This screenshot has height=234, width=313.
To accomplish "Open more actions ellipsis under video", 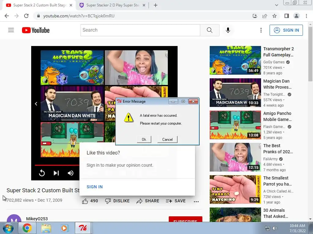I will [x=196, y=201].
